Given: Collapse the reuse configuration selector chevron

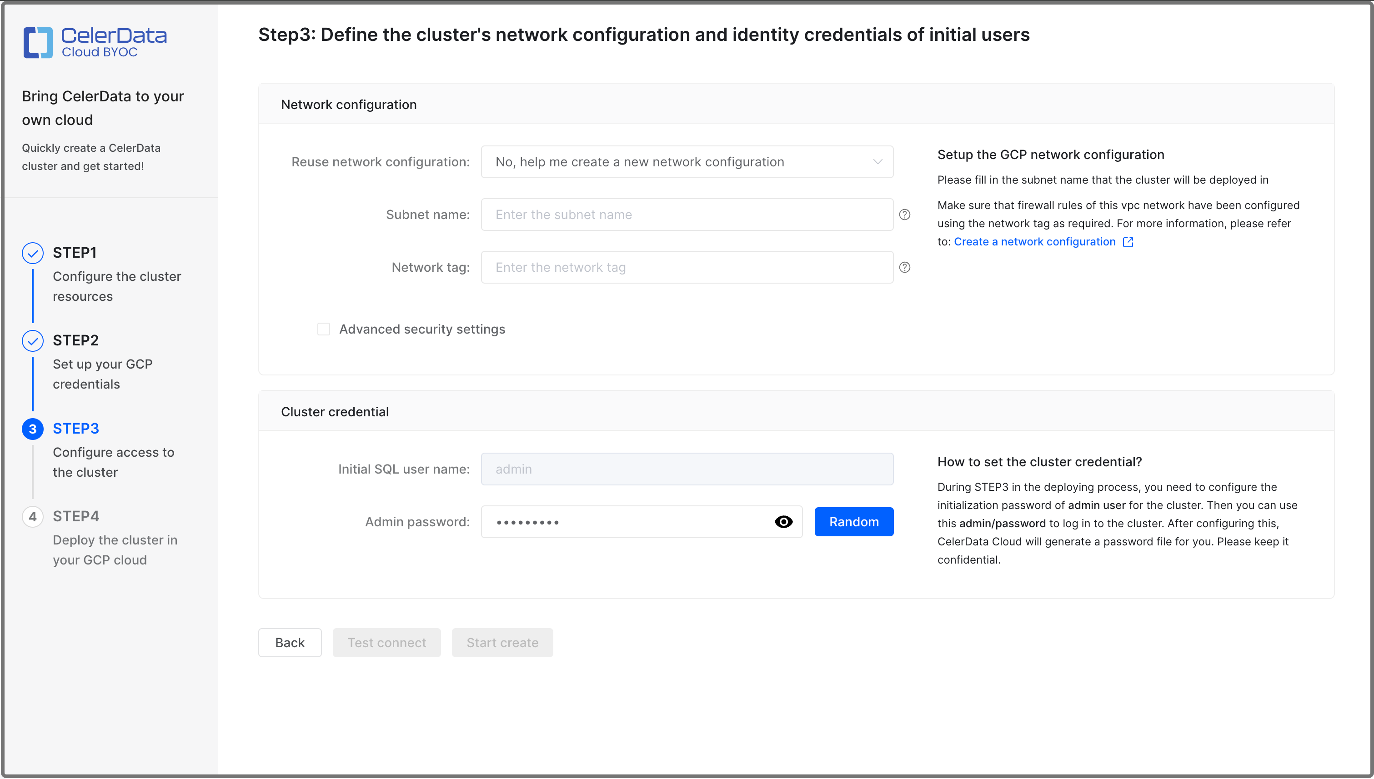Looking at the screenshot, I should coord(878,162).
